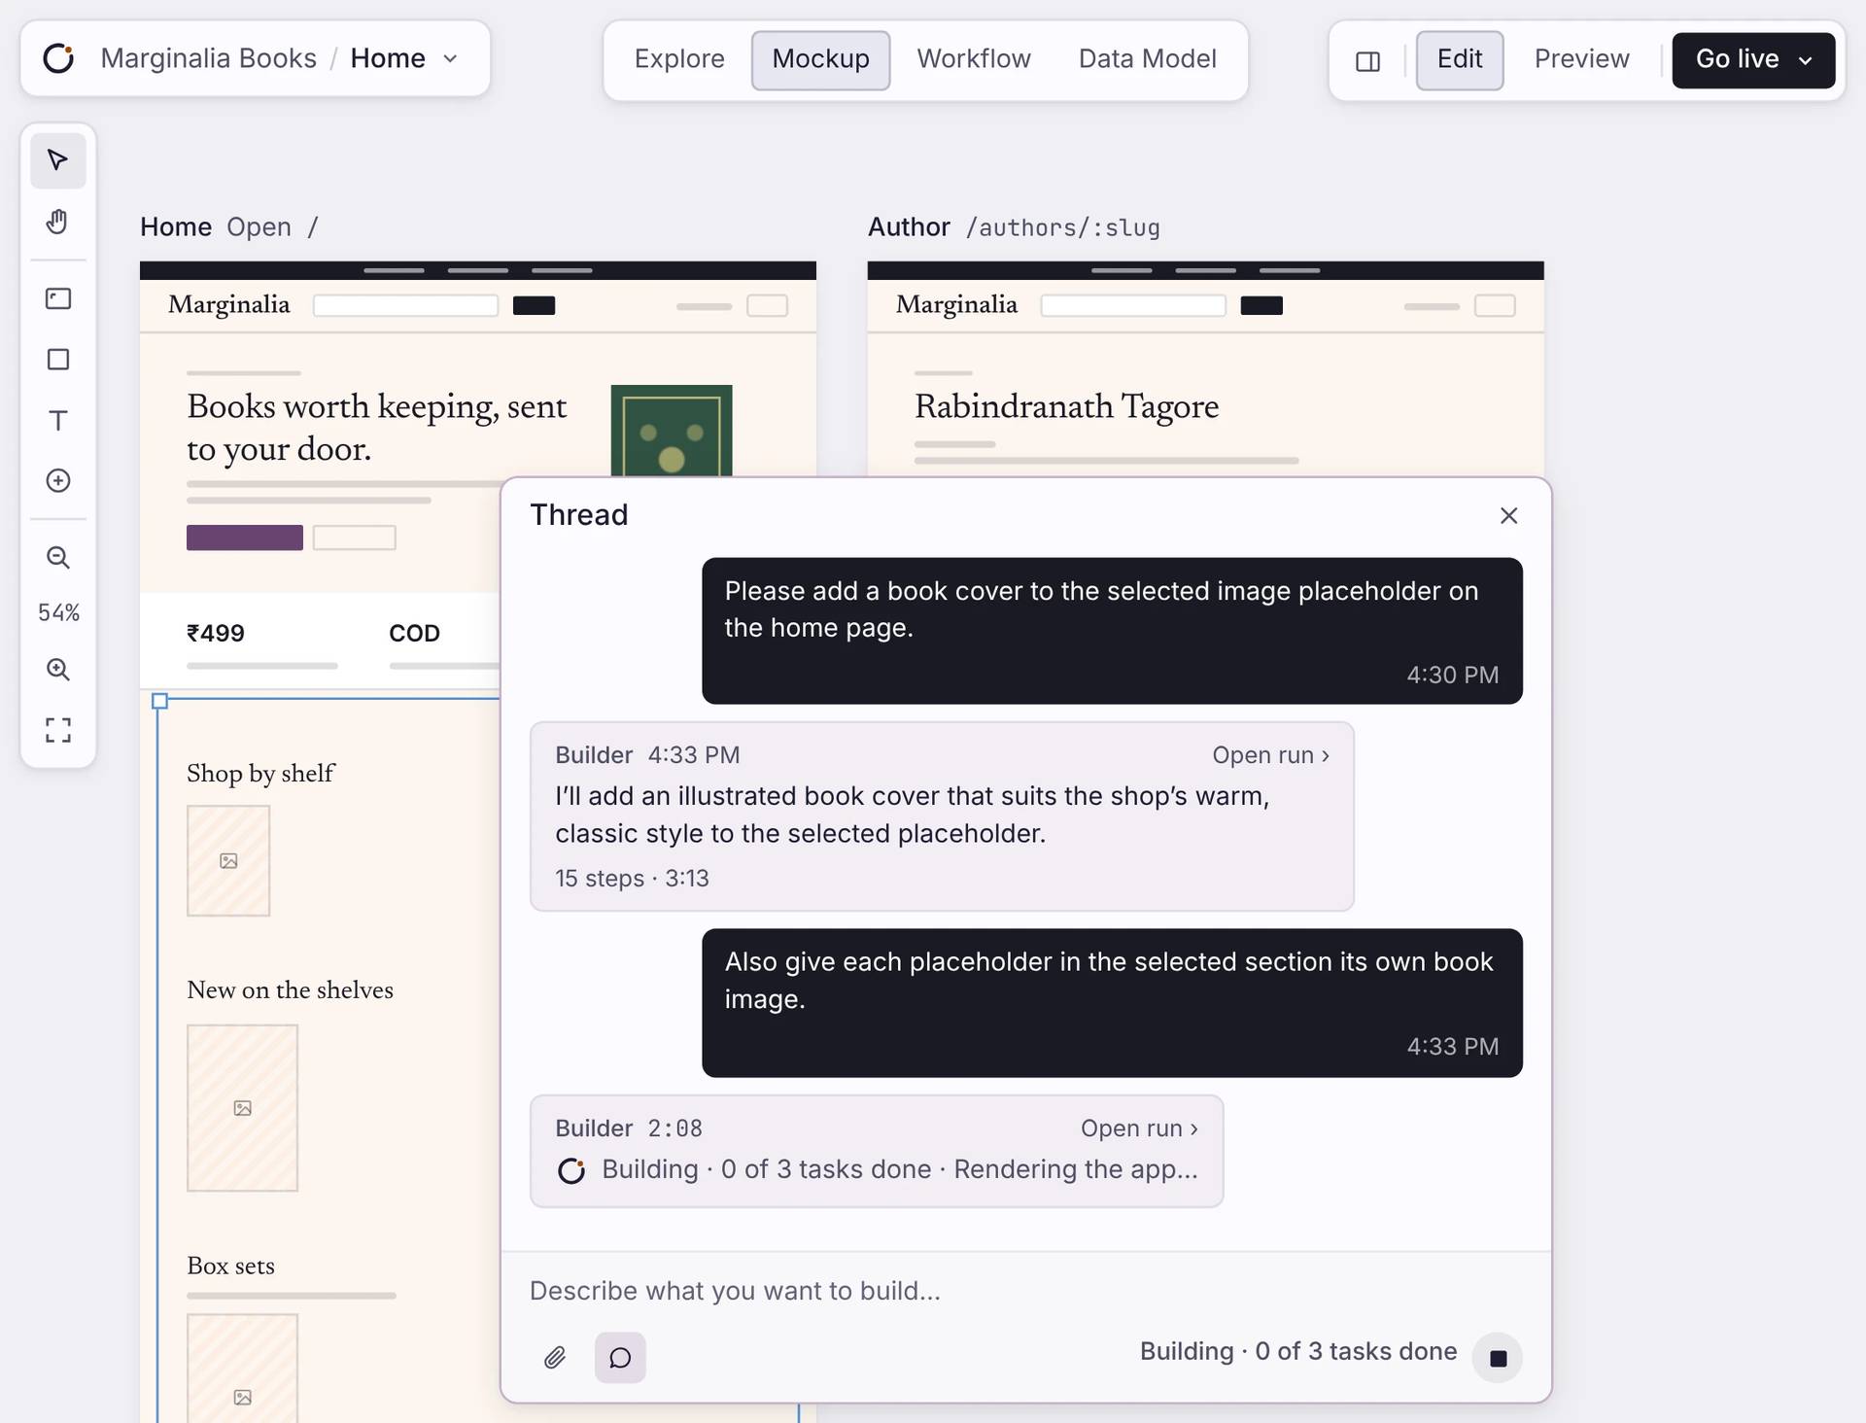Open run for the 4:33 PM Builder message
The height and width of the screenshot is (1423, 1866).
click(x=1270, y=755)
